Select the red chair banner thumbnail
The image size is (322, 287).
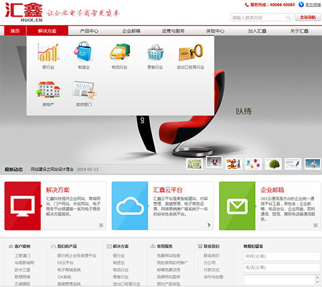coord(214,162)
